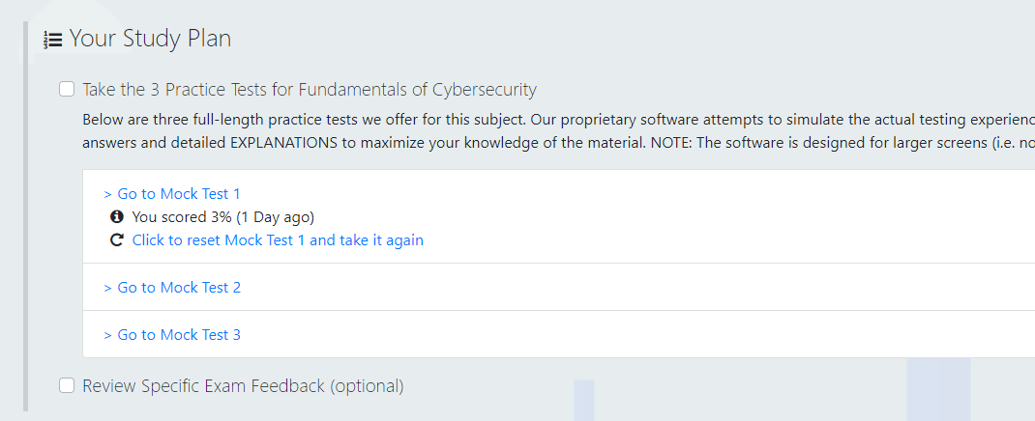Click the chevron before Mock Test 1
This screenshot has width=1035, height=421.
pos(108,194)
